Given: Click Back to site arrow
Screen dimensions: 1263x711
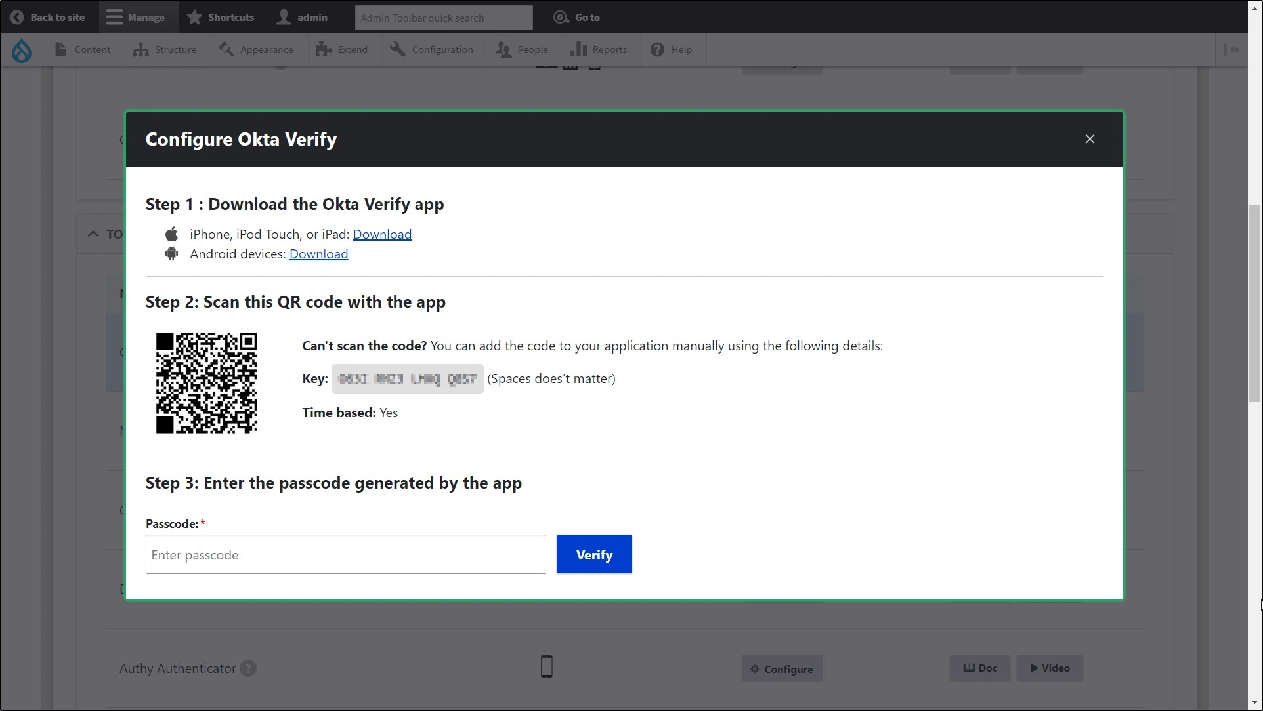Looking at the screenshot, I should (18, 18).
